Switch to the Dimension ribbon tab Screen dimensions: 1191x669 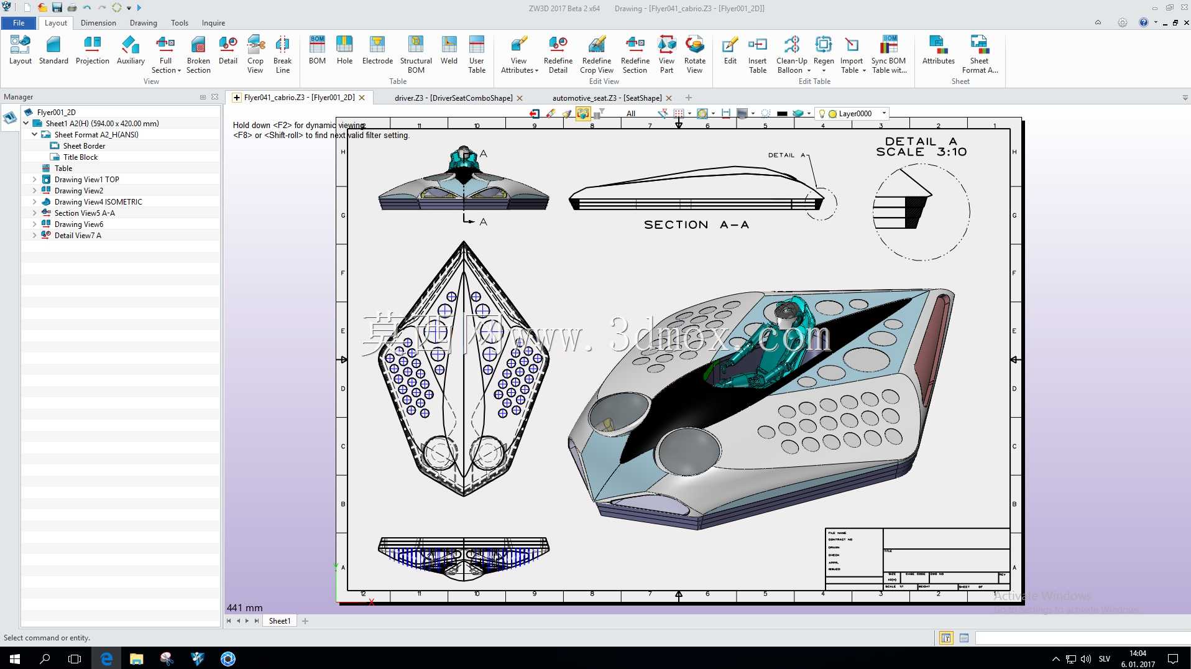(98, 23)
